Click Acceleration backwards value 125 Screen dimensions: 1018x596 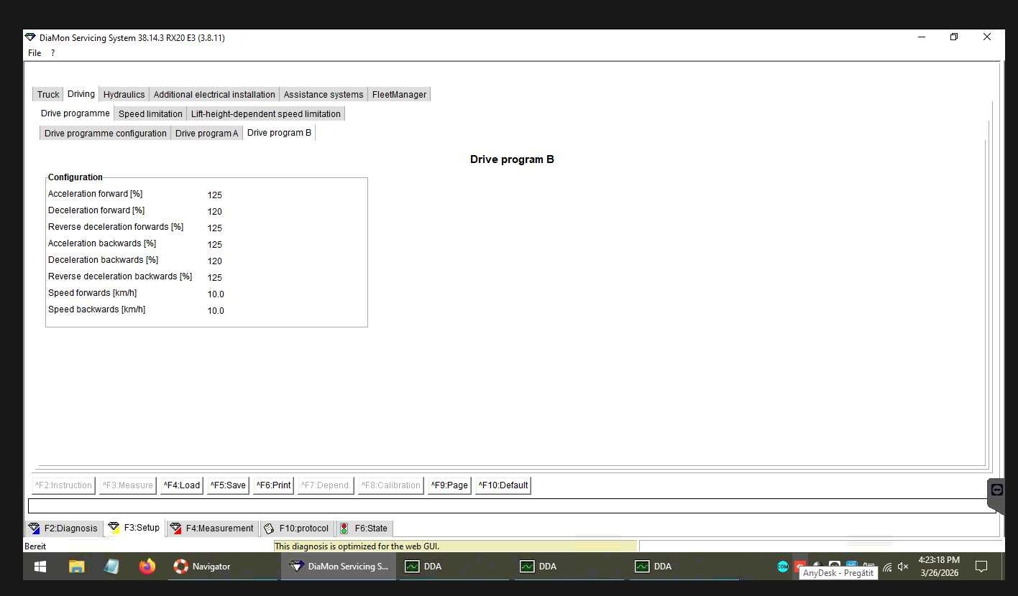click(214, 245)
